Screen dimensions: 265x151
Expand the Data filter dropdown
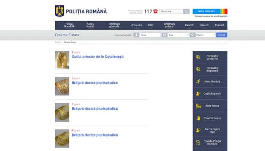pos(178,35)
